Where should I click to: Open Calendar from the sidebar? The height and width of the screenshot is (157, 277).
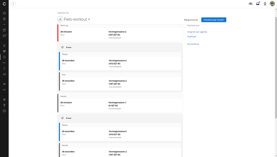coord(4,30)
